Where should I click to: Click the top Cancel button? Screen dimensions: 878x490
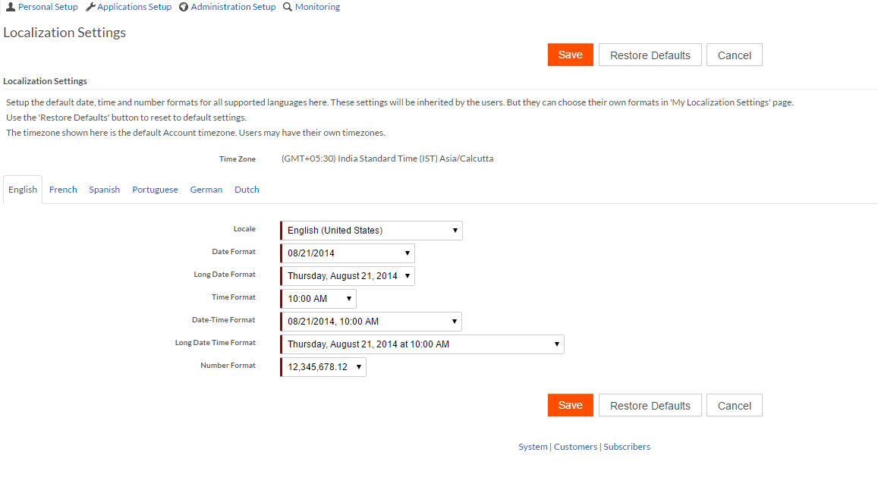(x=734, y=55)
